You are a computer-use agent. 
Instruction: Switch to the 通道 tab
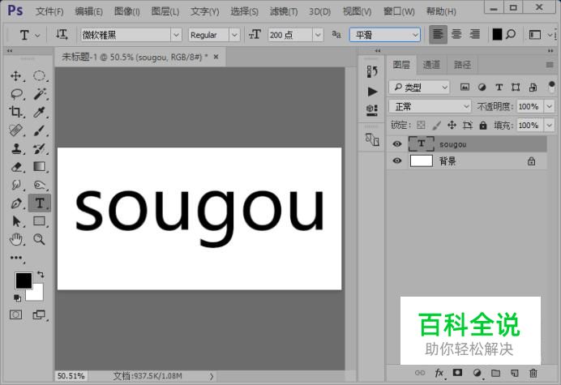coord(432,65)
